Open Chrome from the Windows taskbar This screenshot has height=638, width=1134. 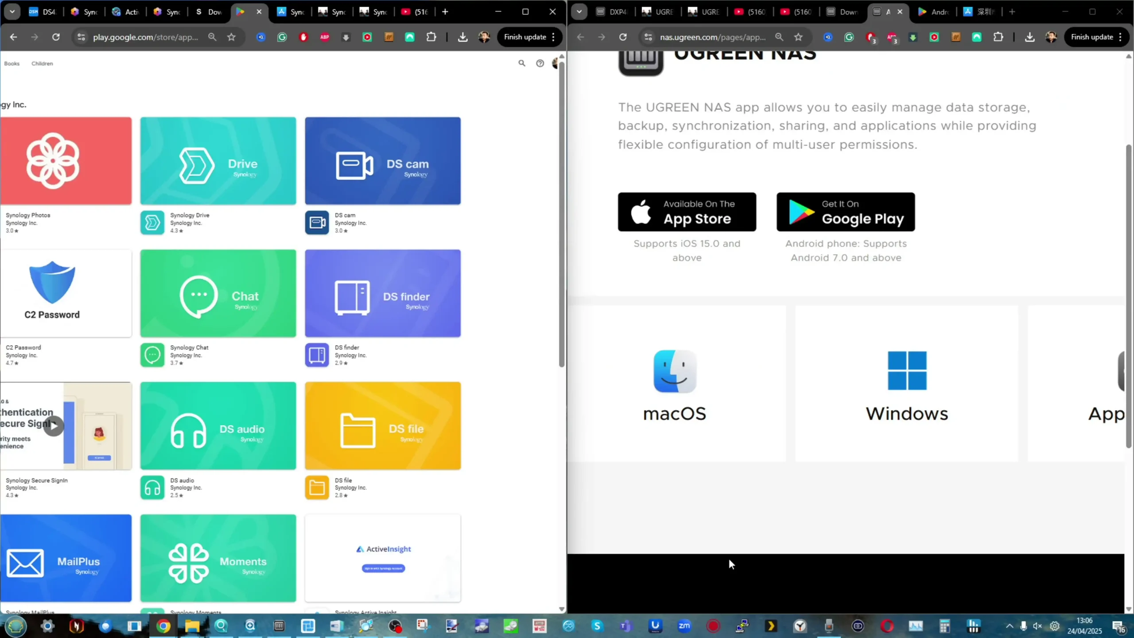pos(163,626)
